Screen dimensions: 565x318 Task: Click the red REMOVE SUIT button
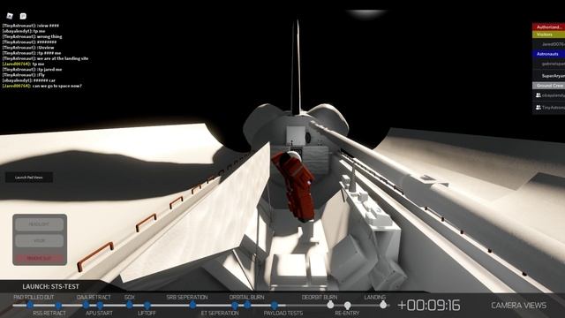point(39,258)
